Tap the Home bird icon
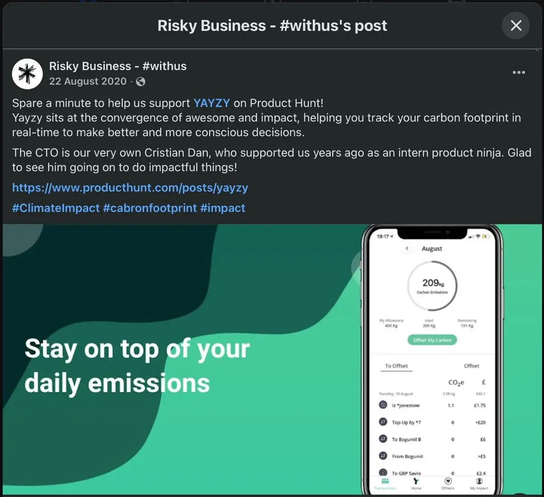Screen dimensions: 544x497 click(x=416, y=481)
